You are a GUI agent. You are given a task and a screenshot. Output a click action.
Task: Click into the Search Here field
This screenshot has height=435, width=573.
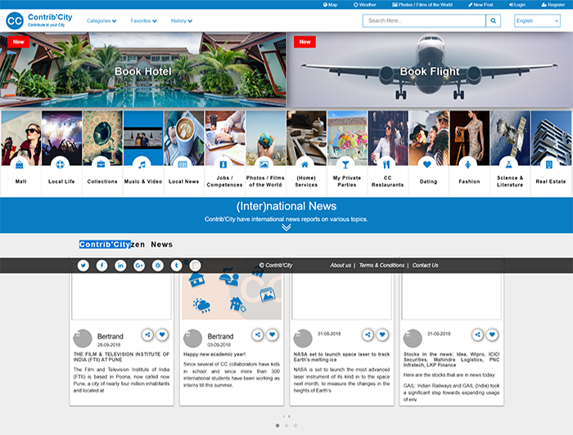pyautogui.click(x=424, y=20)
